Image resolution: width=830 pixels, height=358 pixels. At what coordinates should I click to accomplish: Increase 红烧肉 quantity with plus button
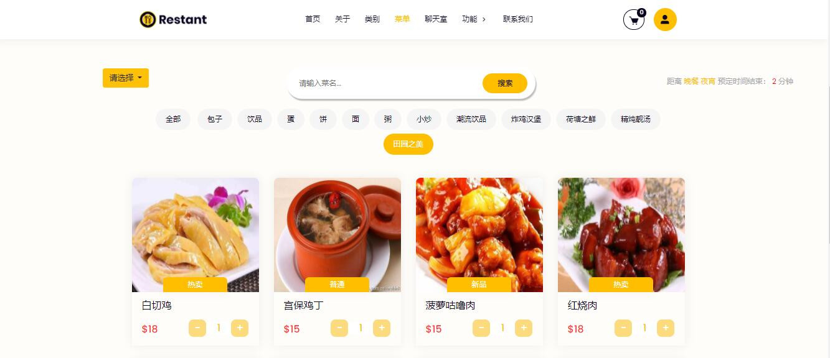pos(666,328)
